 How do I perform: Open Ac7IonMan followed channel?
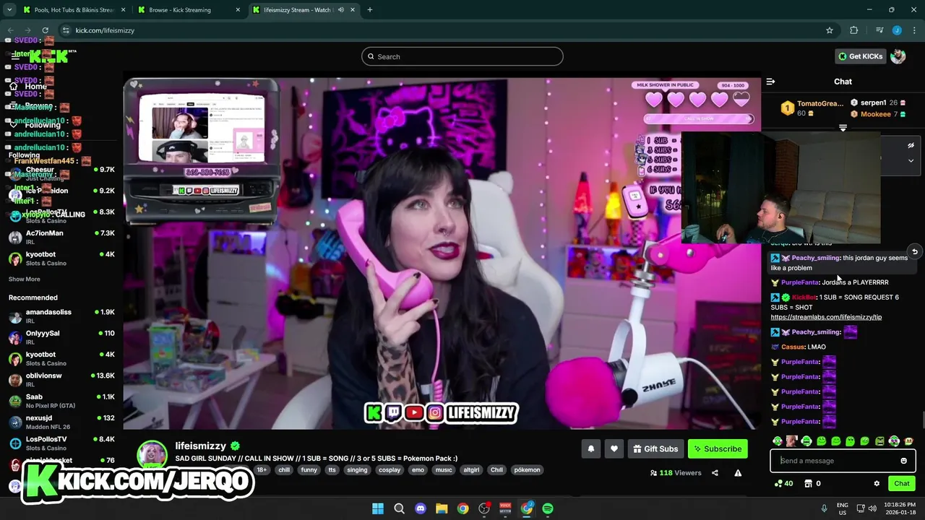pyautogui.click(x=61, y=237)
